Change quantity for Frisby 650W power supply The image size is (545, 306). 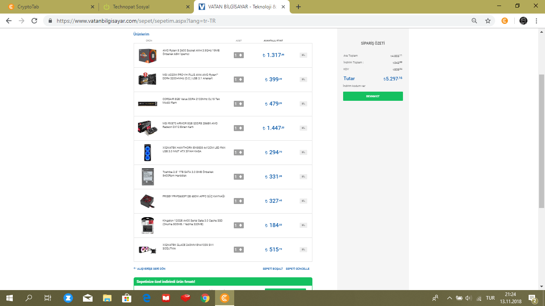[239, 201]
